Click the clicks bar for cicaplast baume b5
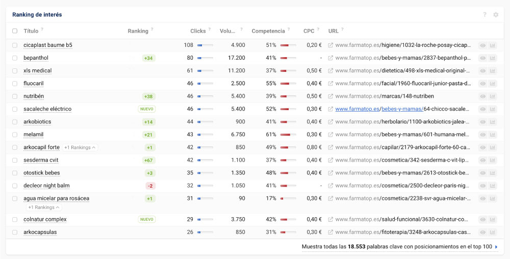The width and height of the screenshot is (510, 259). pos(205,45)
